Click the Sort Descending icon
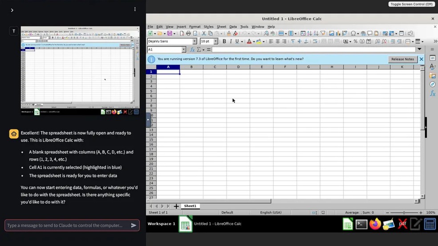The height and width of the screenshot is (246, 438). point(316,33)
